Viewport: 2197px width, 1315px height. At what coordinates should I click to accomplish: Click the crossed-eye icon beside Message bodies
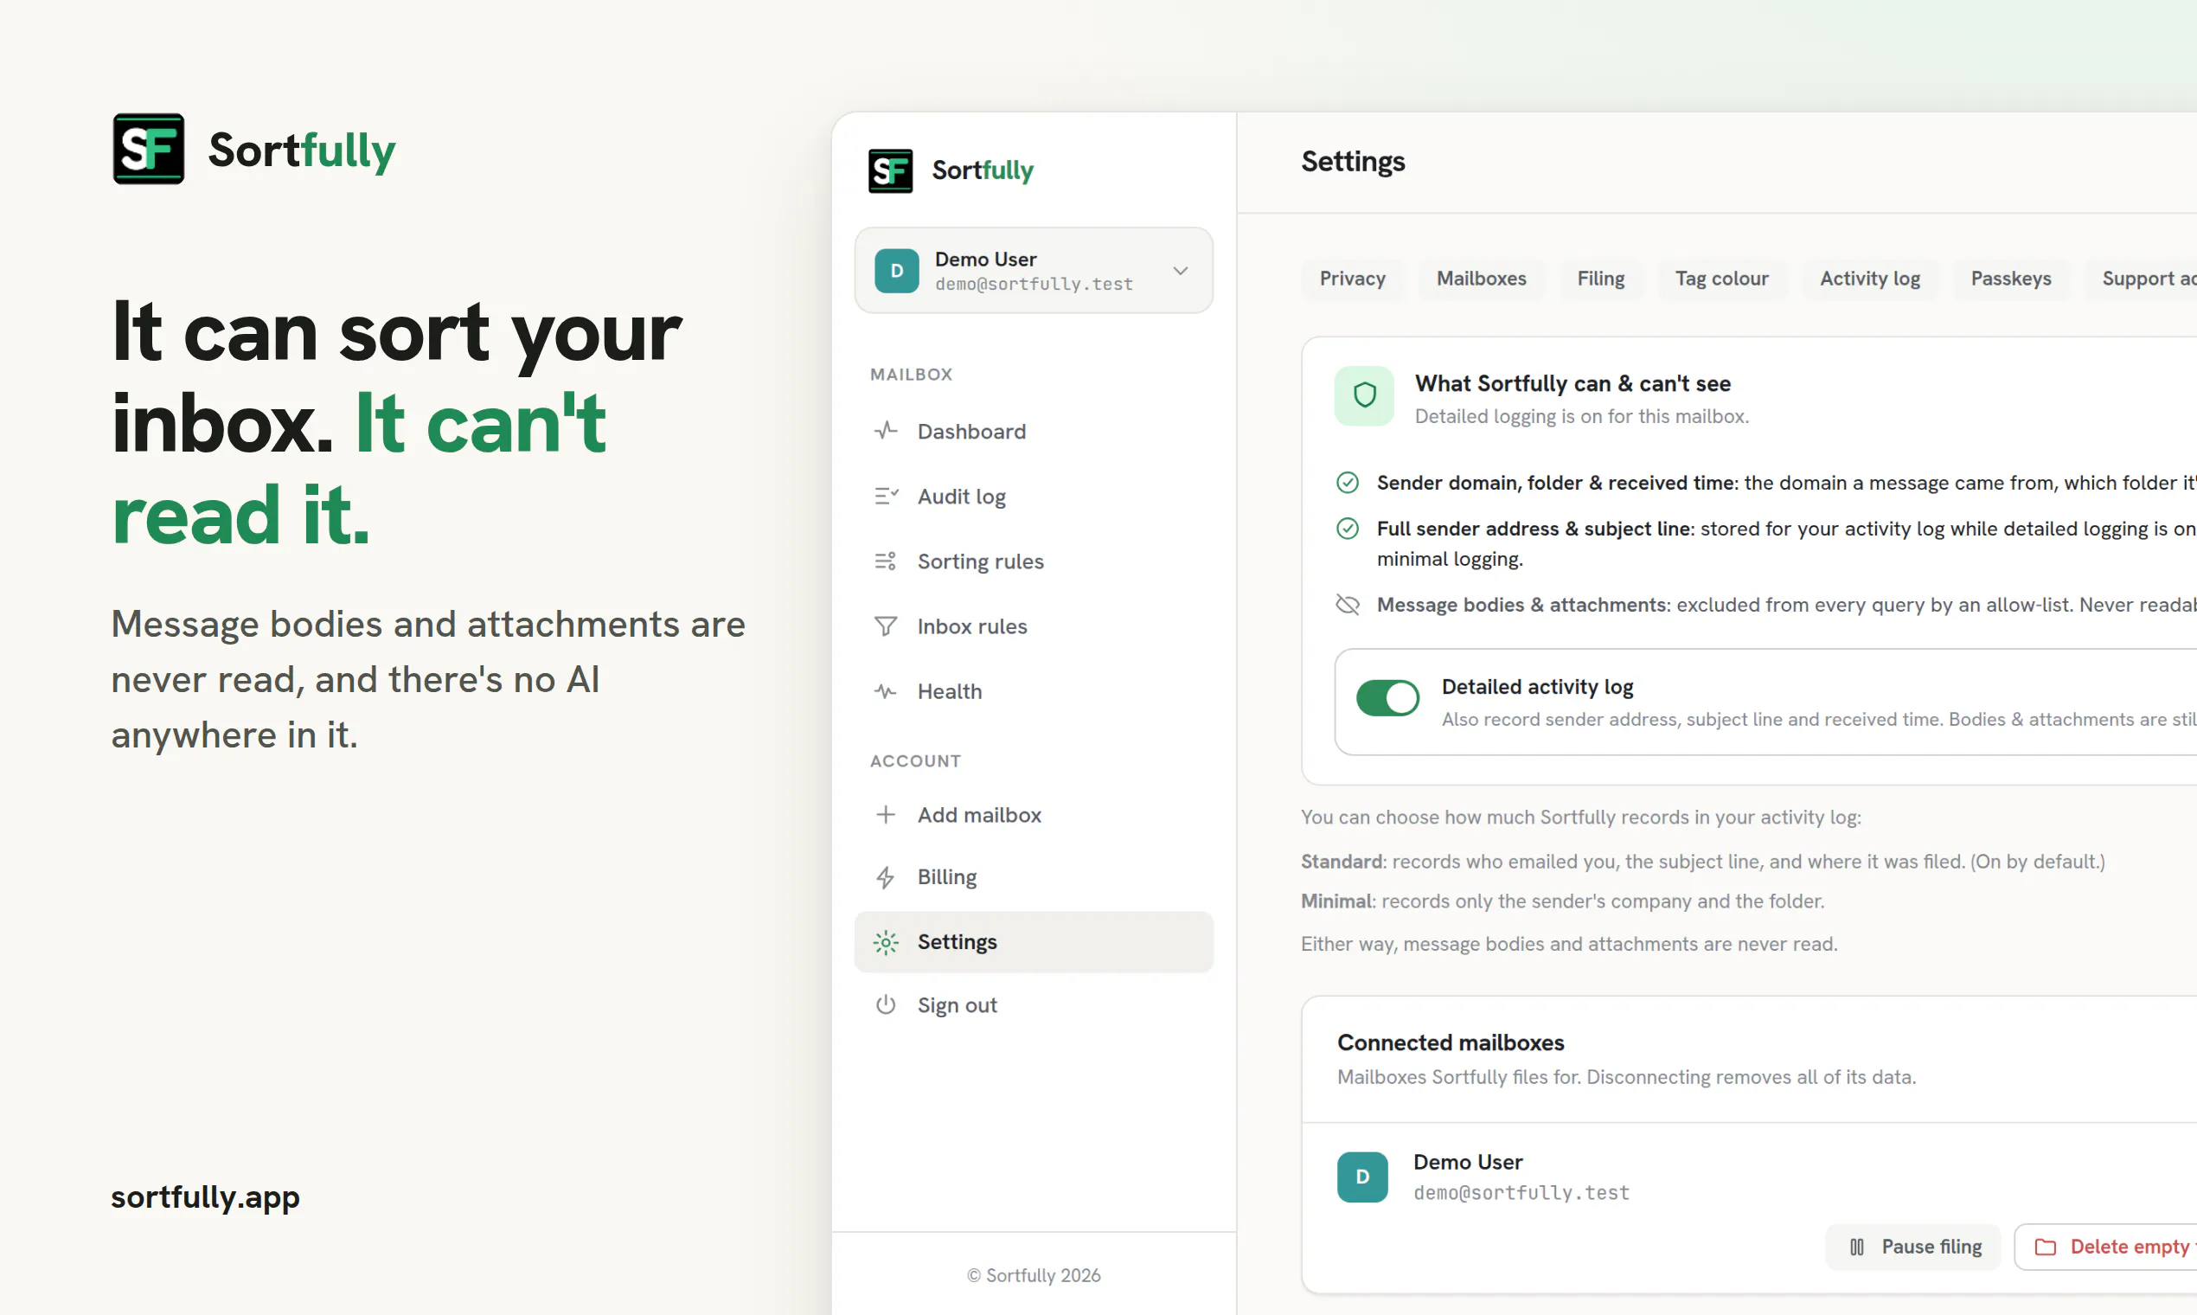pyautogui.click(x=1347, y=605)
